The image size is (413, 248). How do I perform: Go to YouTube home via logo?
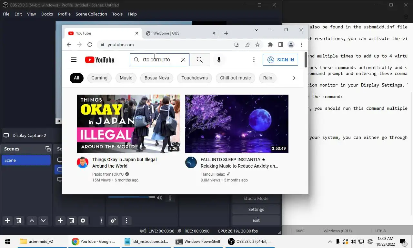coord(100,60)
